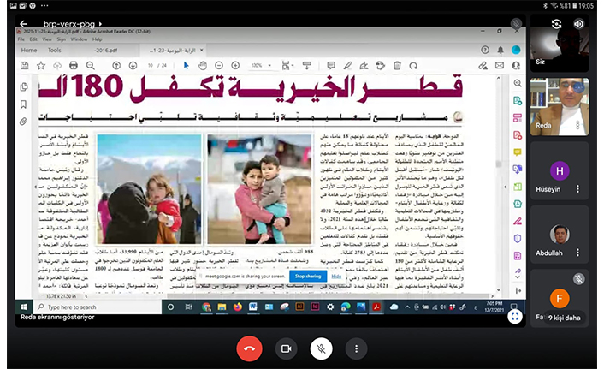Click Hüseyin's purple H avatar
604x369 pixels.
[x=560, y=171]
